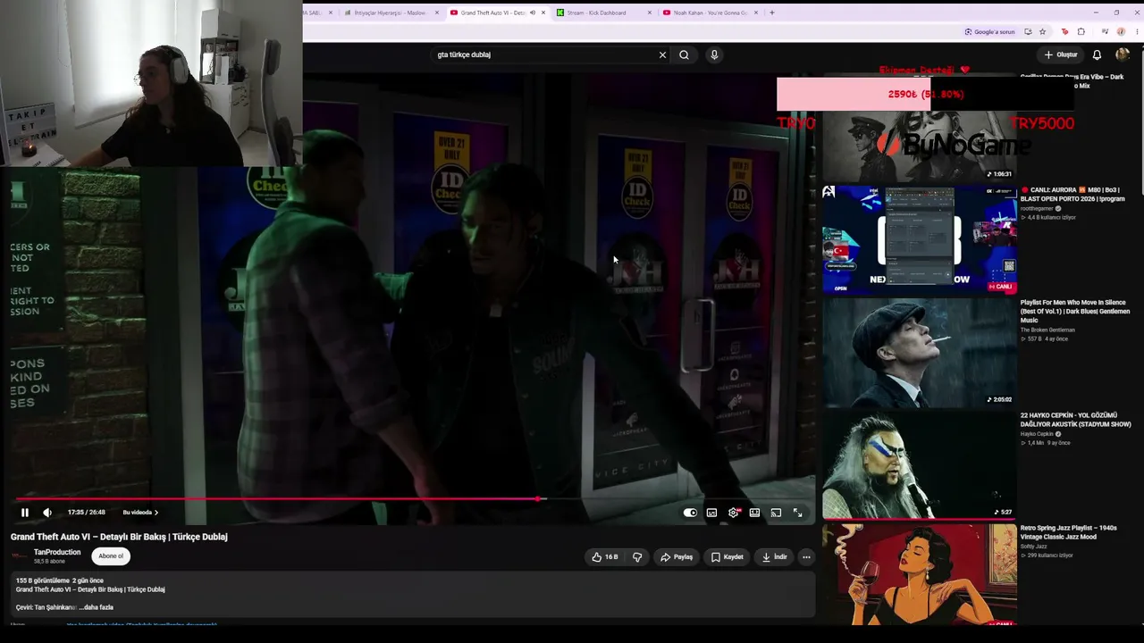Clear the search box text
Image resolution: width=1144 pixels, height=643 pixels.
click(x=662, y=54)
